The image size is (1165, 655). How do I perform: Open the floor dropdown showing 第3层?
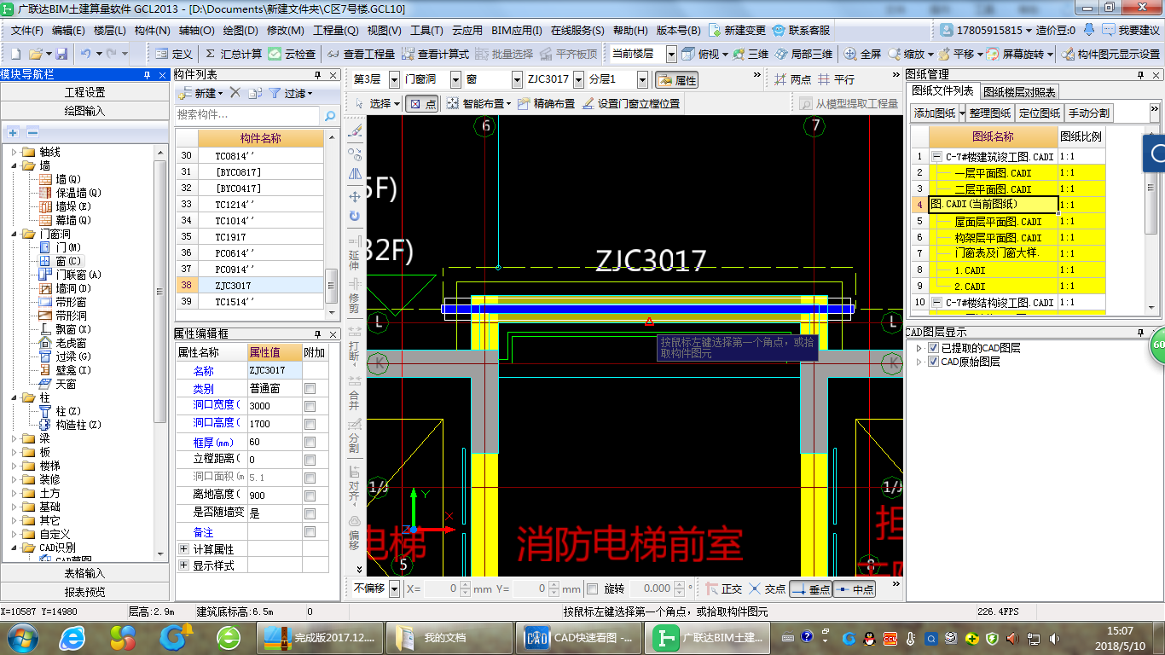(x=393, y=79)
